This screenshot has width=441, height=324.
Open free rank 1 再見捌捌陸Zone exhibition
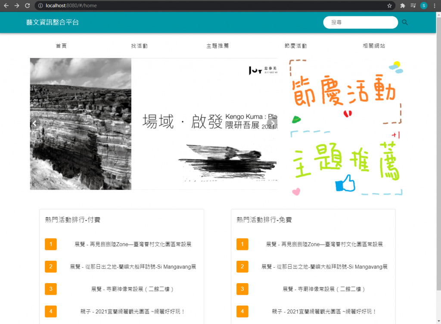point(325,244)
